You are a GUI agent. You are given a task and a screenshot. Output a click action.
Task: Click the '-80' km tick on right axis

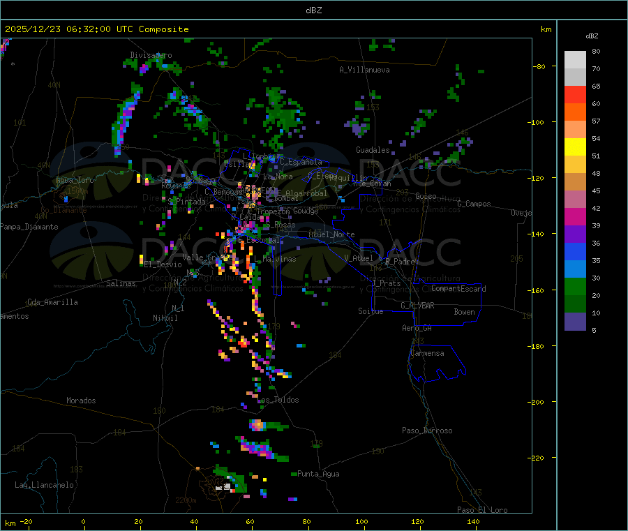(x=539, y=66)
